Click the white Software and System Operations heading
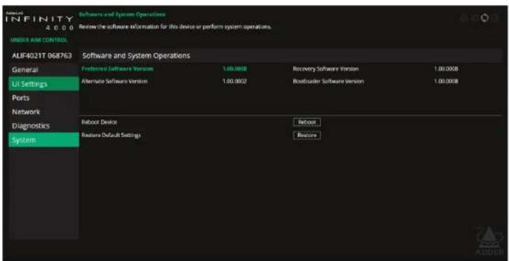The image size is (509, 261). 137,55
